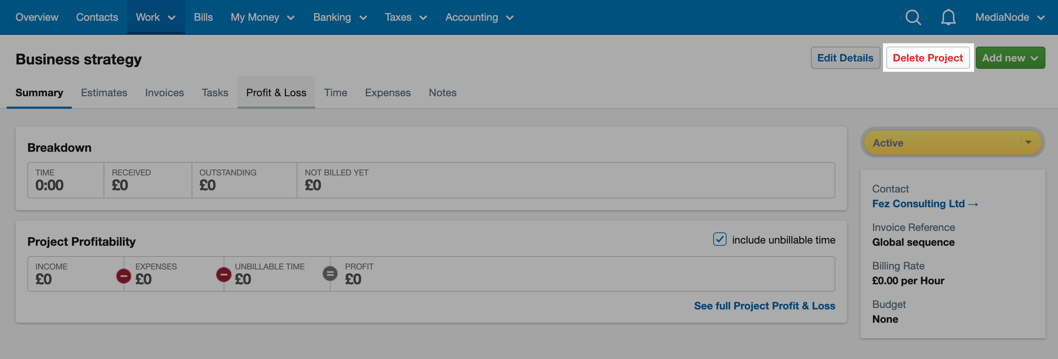Viewport: 1058px width, 359px height.
Task: Open Contacts in the top navigation
Action: (97, 17)
